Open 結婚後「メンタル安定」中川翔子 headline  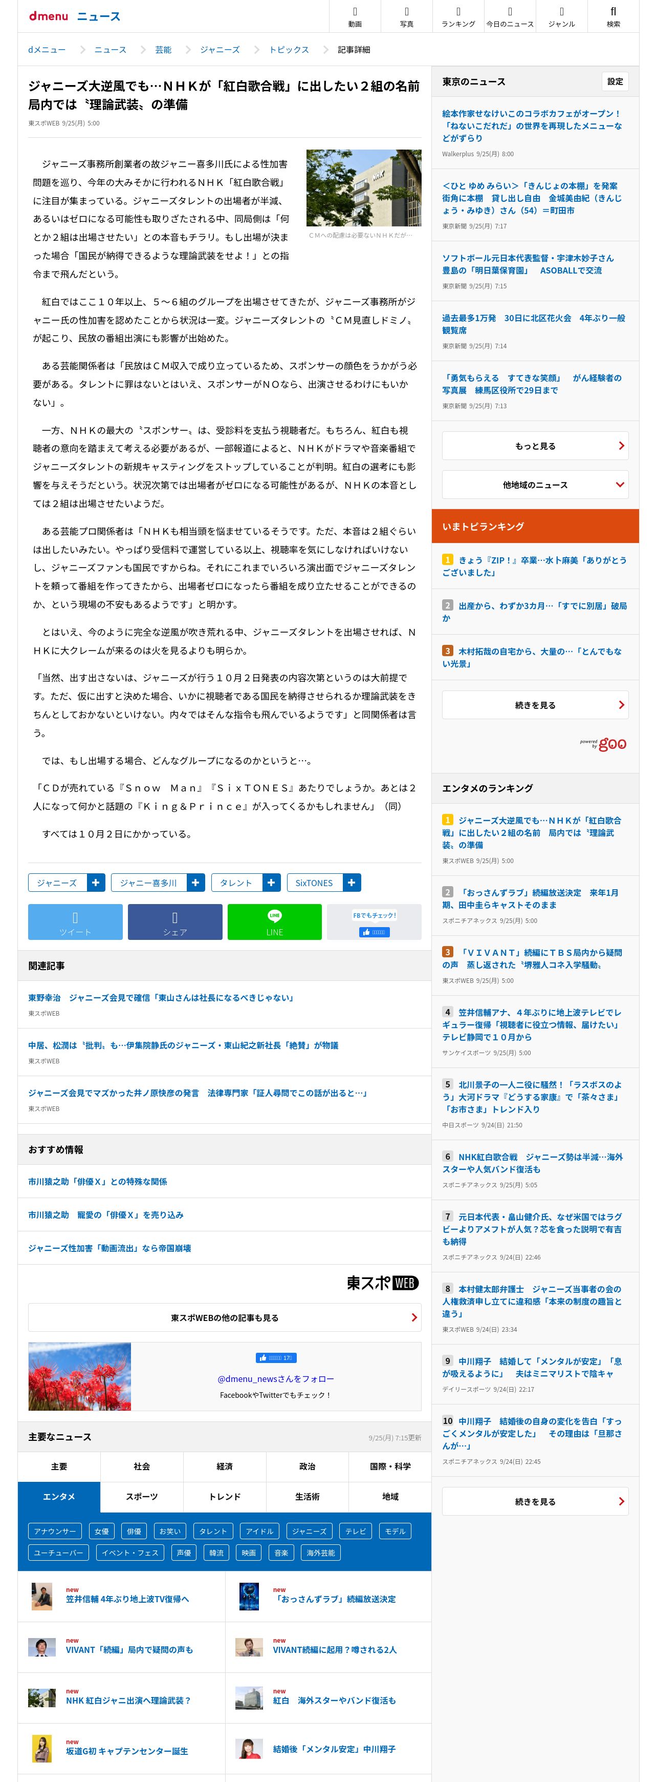tap(334, 1749)
